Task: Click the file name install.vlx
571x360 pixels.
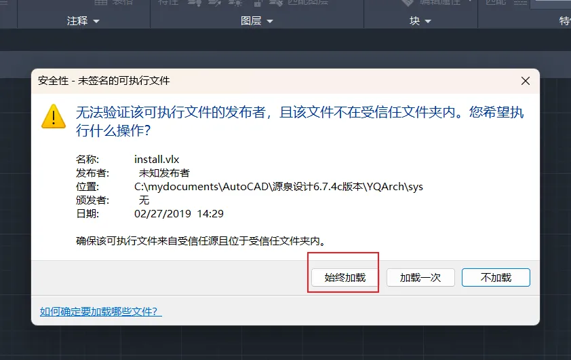Action: coord(157,160)
